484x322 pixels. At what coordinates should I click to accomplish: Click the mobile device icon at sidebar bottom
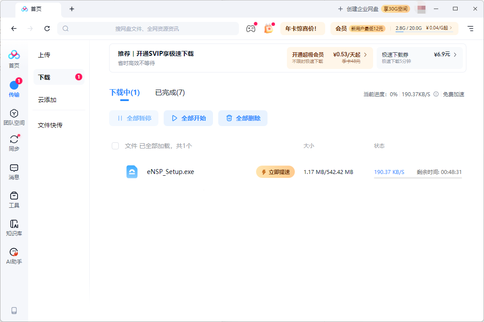[x=14, y=311]
